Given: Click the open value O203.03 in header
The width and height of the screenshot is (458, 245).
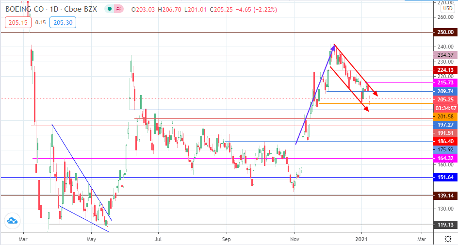Looking at the screenshot, I should pos(143,9).
